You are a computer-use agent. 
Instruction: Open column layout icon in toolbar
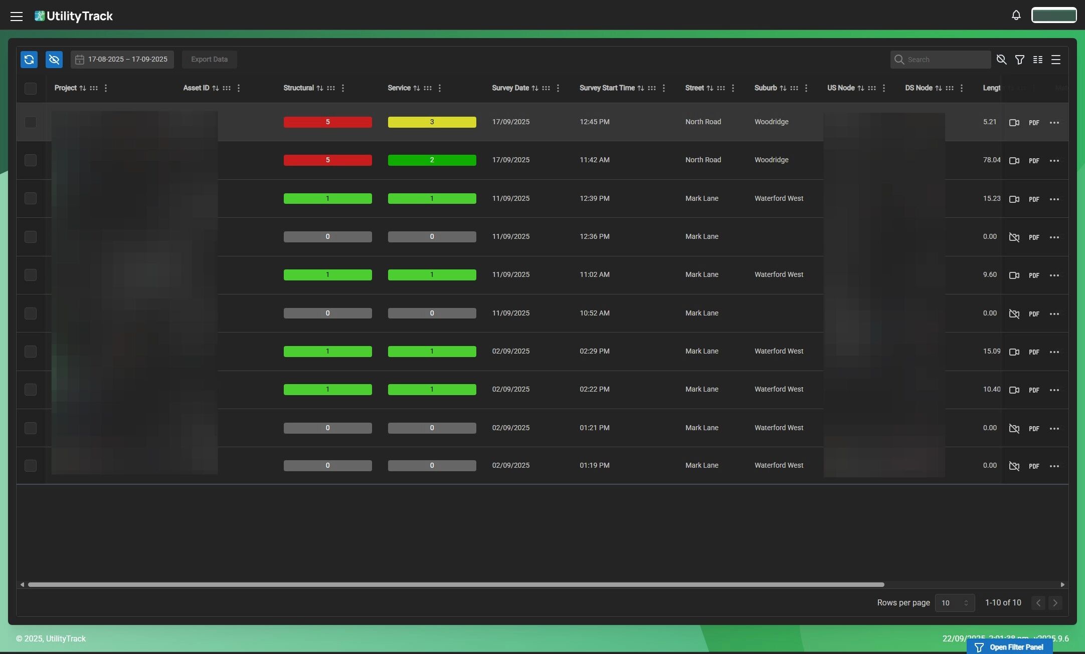click(x=1037, y=60)
